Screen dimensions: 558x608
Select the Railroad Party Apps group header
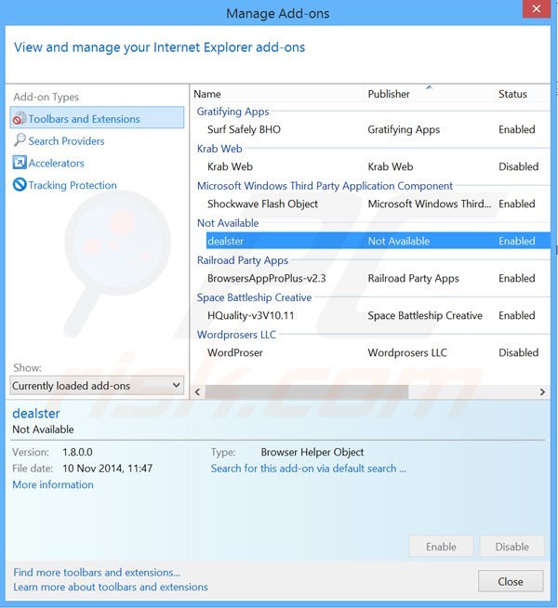pyautogui.click(x=243, y=260)
